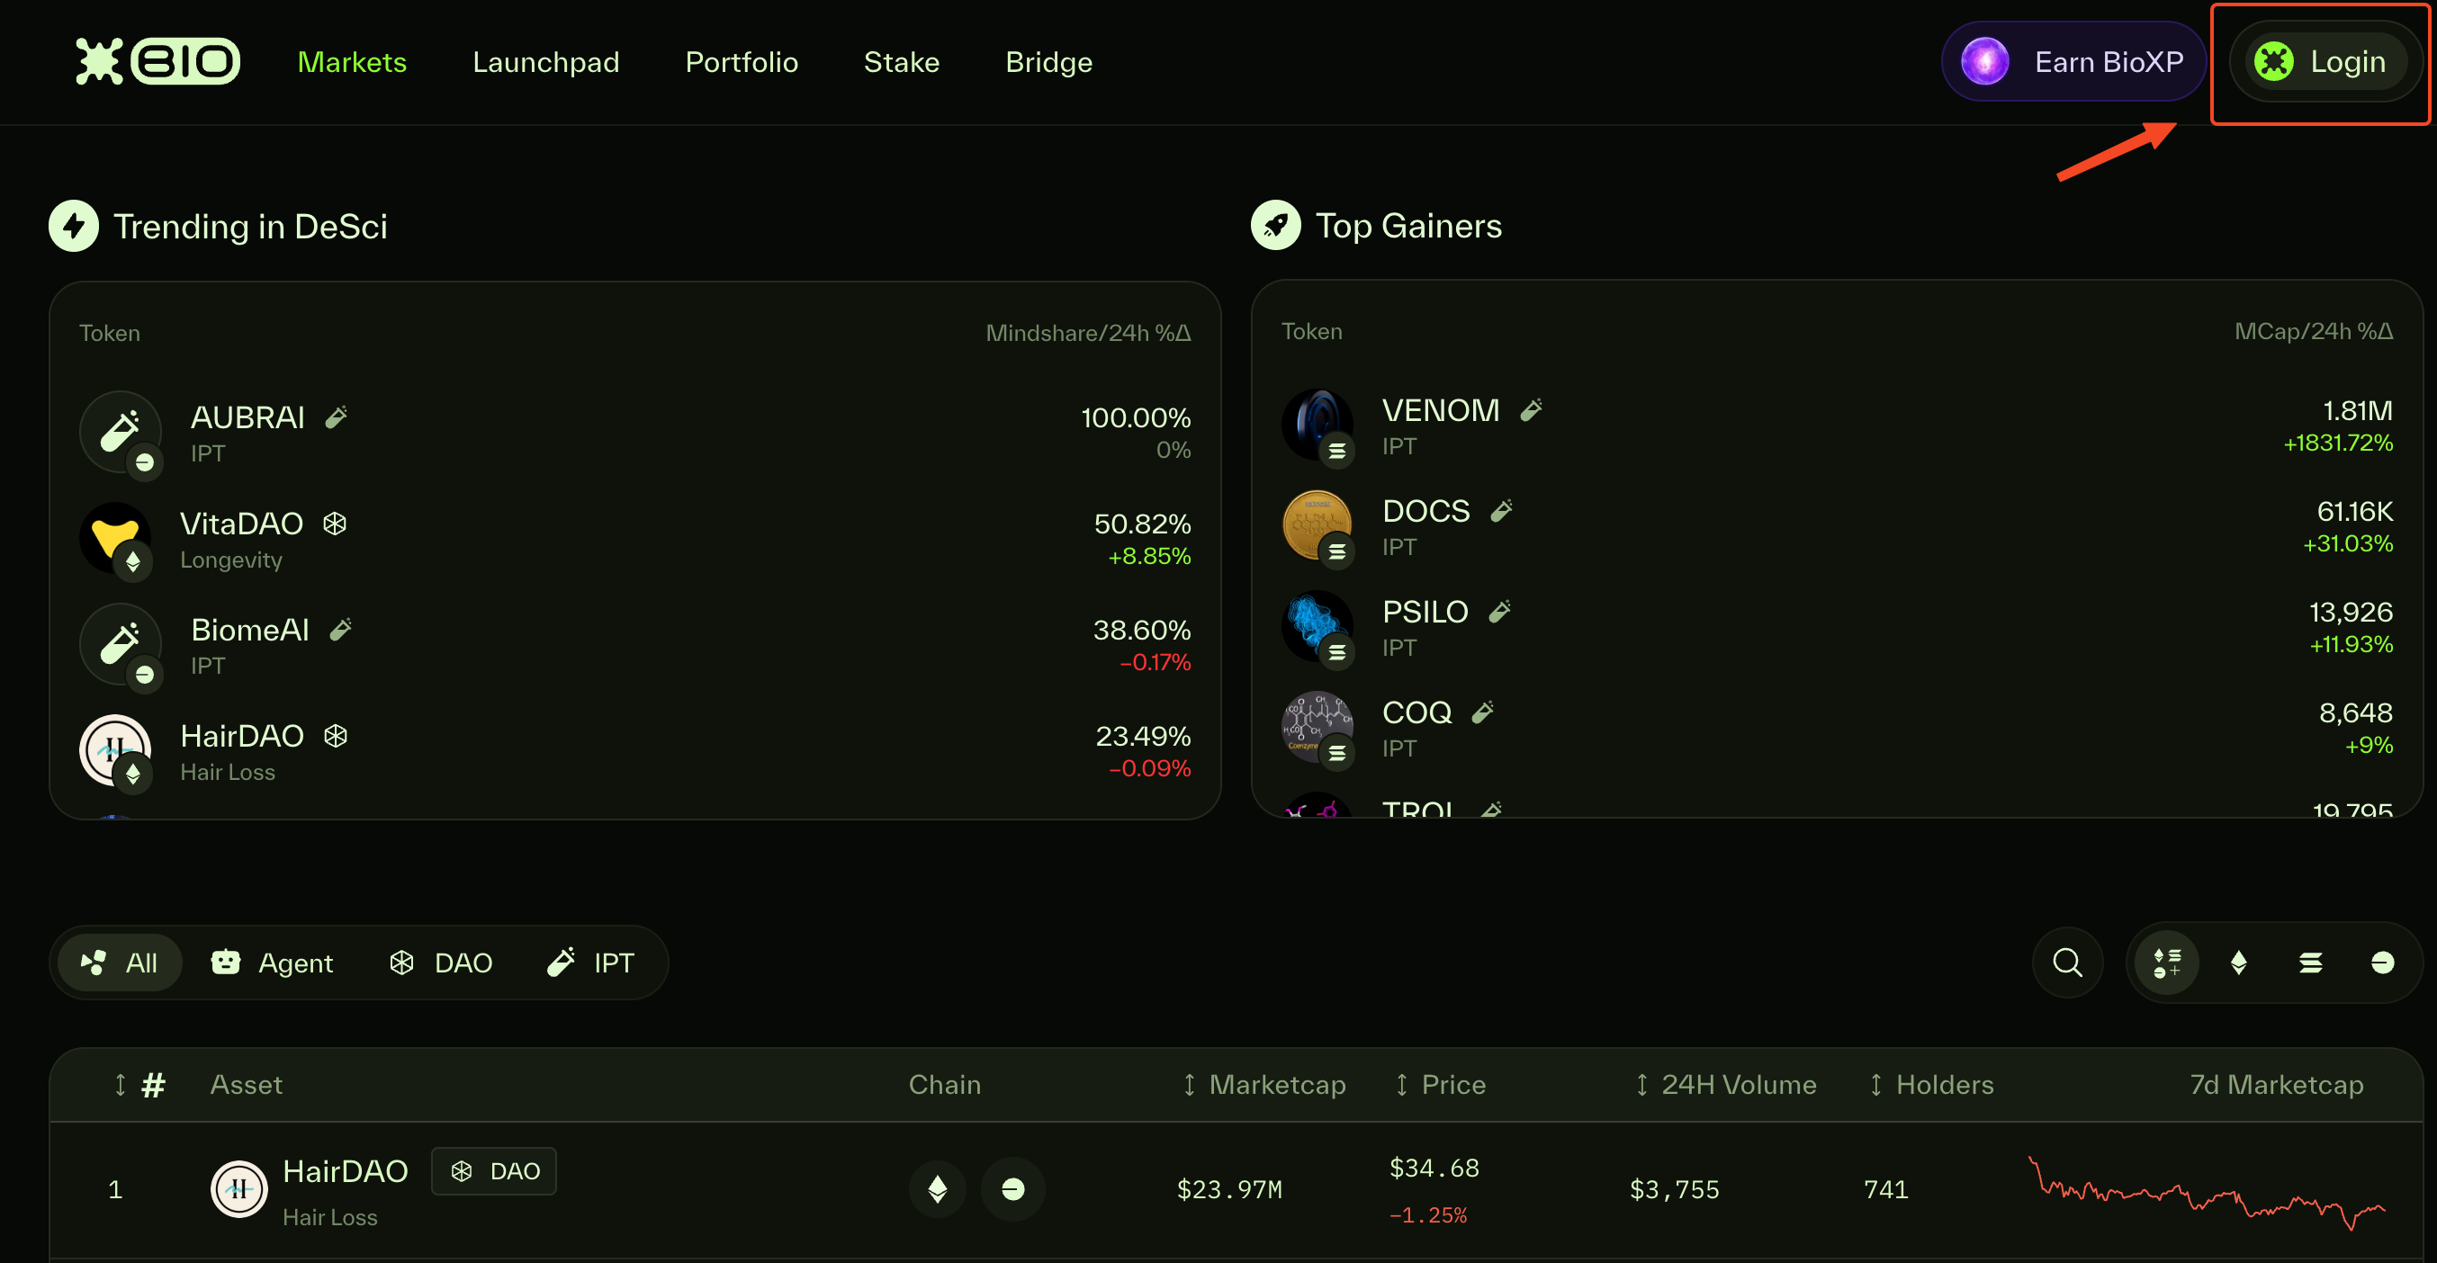Click the VitaDAO token logo

tap(115, 537)
